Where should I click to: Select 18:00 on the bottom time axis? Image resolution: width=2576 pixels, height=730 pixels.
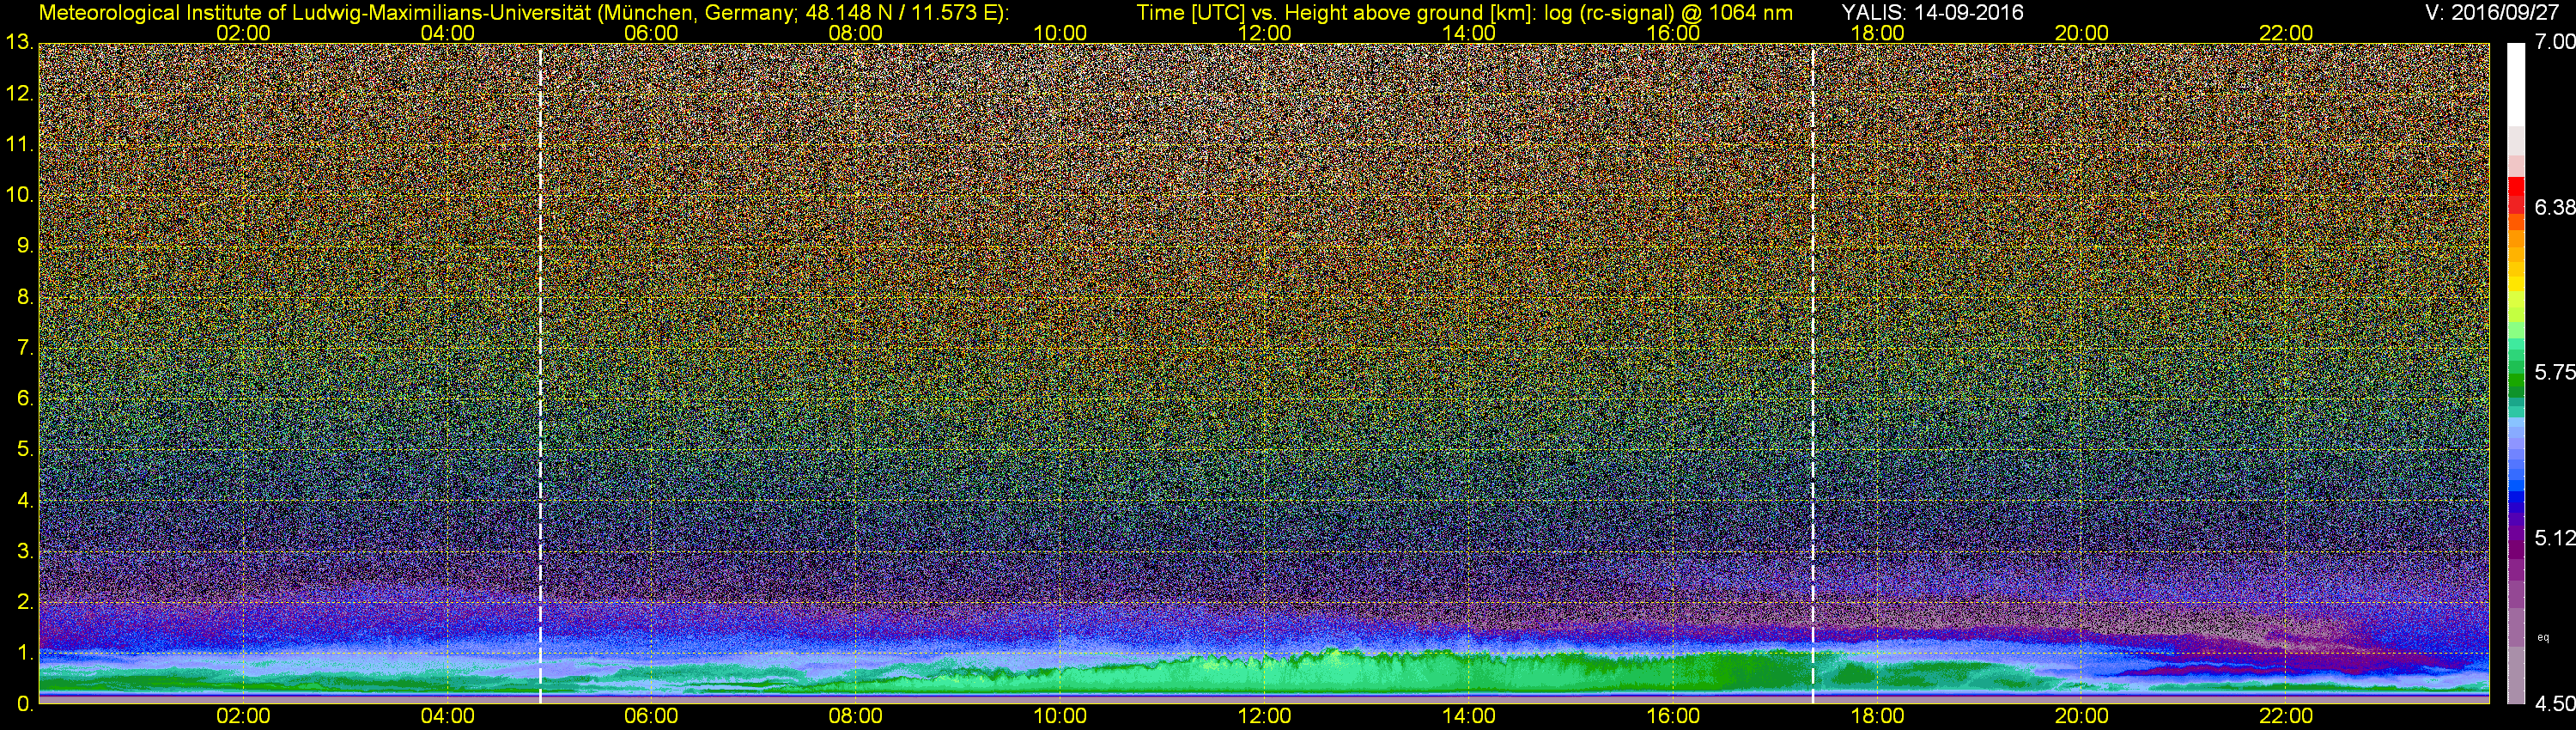pos(1877,717)
